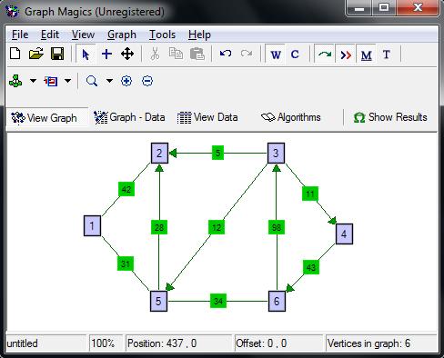Select vertex 4 in the graph

click(344, 234)
